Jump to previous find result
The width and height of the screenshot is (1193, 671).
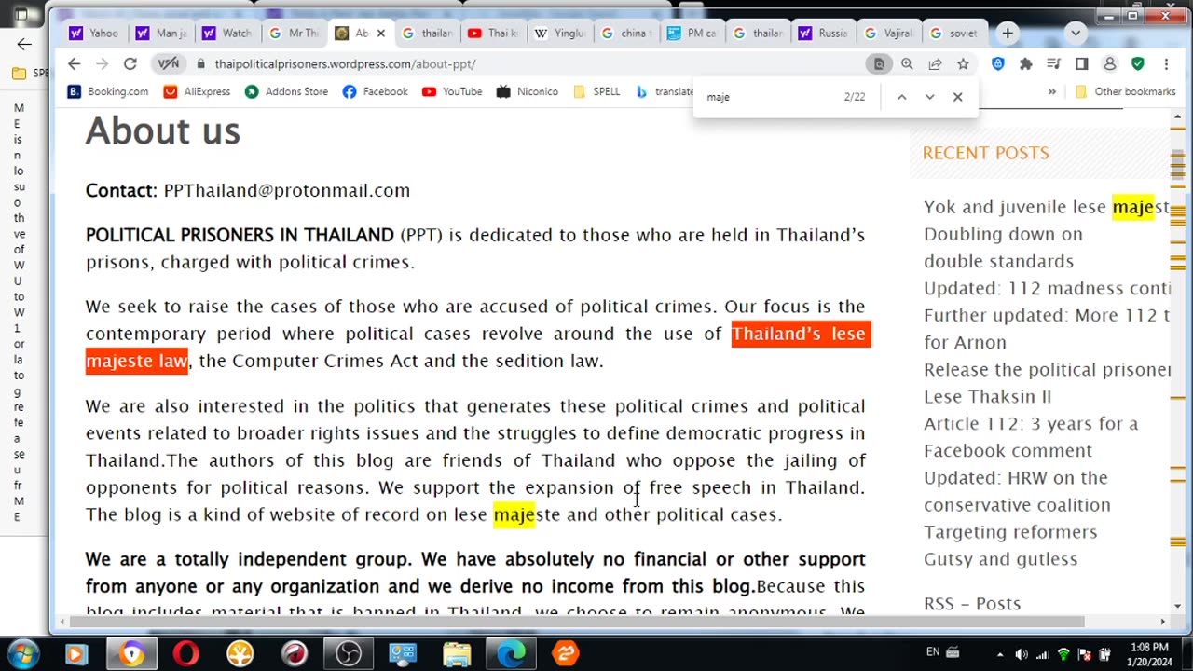tap(901, 97)
